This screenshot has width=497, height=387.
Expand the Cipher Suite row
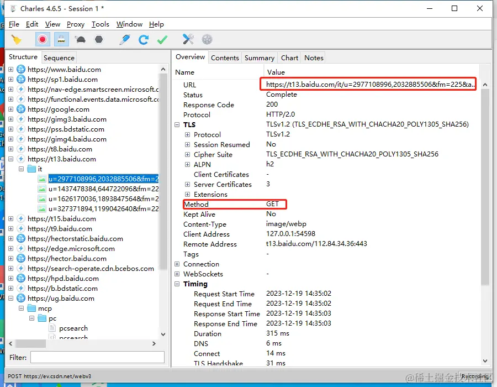[187, 154]
